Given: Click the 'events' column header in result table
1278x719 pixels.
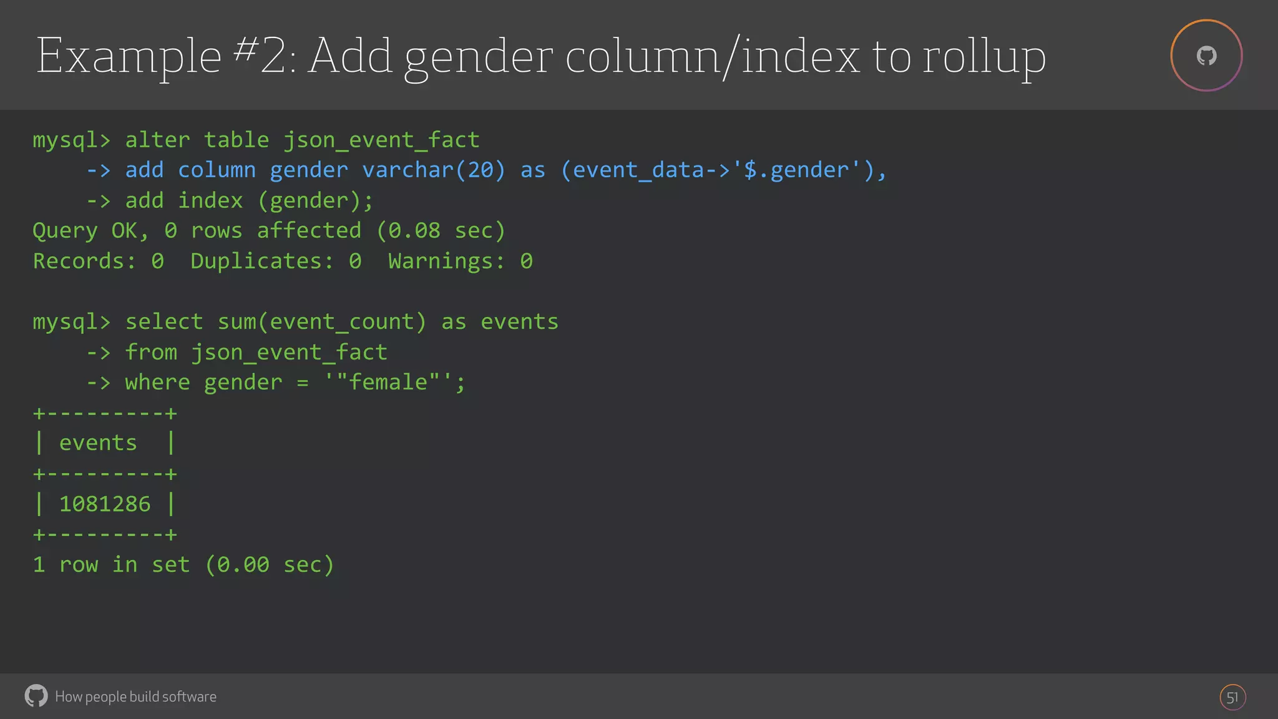Looking at the screenshot, I should 98,443.
